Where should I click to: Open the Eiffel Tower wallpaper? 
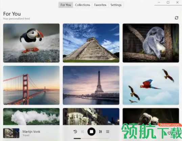pos(91,85)
